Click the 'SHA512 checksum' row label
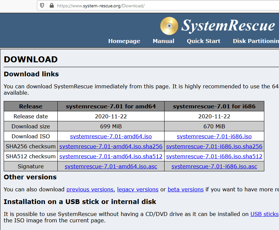Image resolution: width=279 pixels, height=230 pixels. click(31, 156)
